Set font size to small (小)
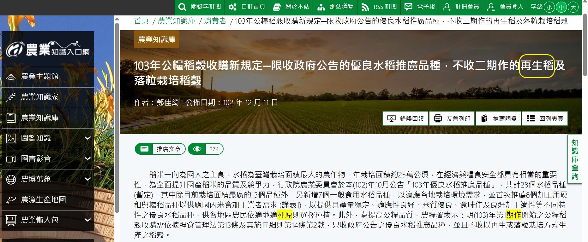This screenshot has height=242, width=588. point(550,7)
